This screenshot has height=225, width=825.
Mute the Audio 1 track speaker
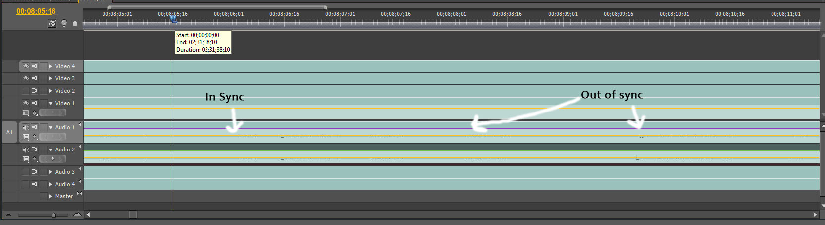[x=26, y=127]
